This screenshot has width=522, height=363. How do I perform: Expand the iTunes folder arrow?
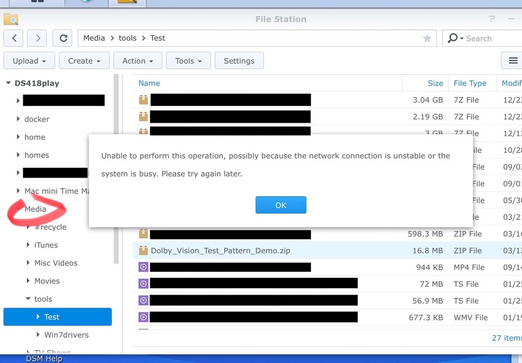(x=28, y=245)
